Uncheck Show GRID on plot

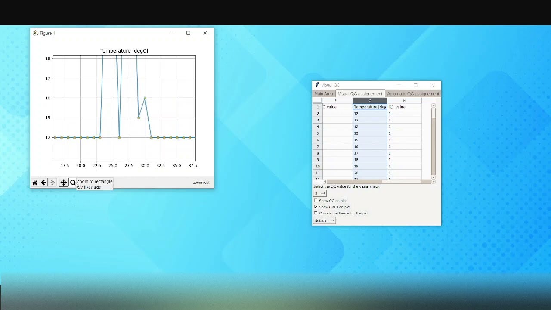coord(316,207)
